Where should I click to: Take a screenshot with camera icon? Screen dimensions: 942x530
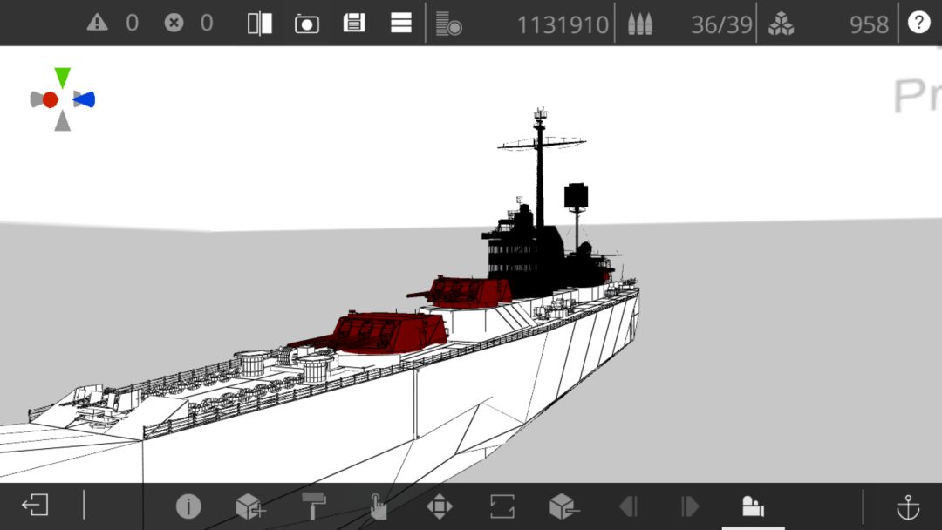click(x=306, y=24)
